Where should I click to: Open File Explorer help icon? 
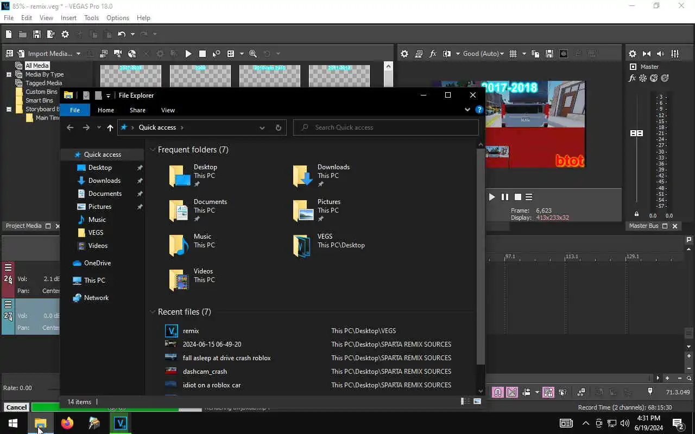point(479,110)
